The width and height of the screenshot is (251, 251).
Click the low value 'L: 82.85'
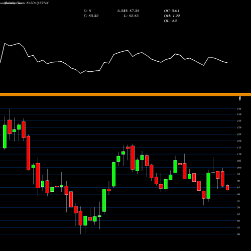[131, 16]
